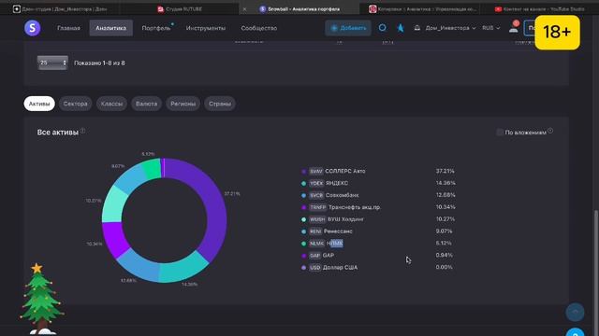Click the briefcase icon beside portfolio name
599x336 pixels.
417,28
